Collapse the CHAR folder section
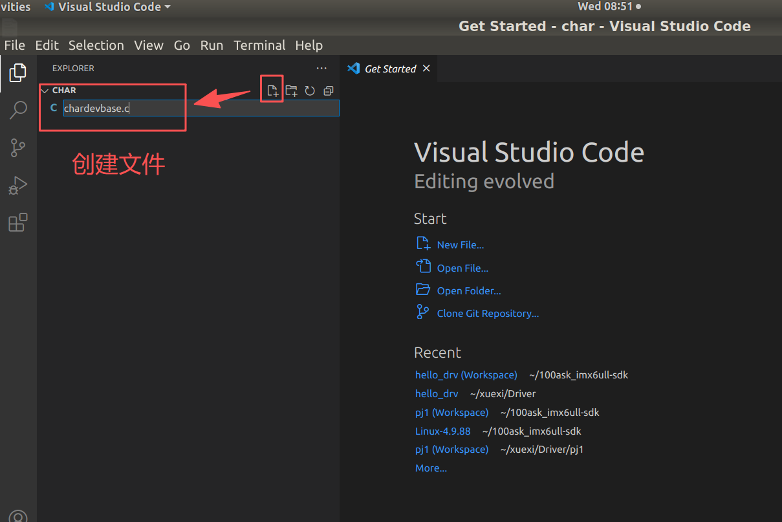Viewport: 782px width, 522px height. pyautogui.click(x=45, y=91)
